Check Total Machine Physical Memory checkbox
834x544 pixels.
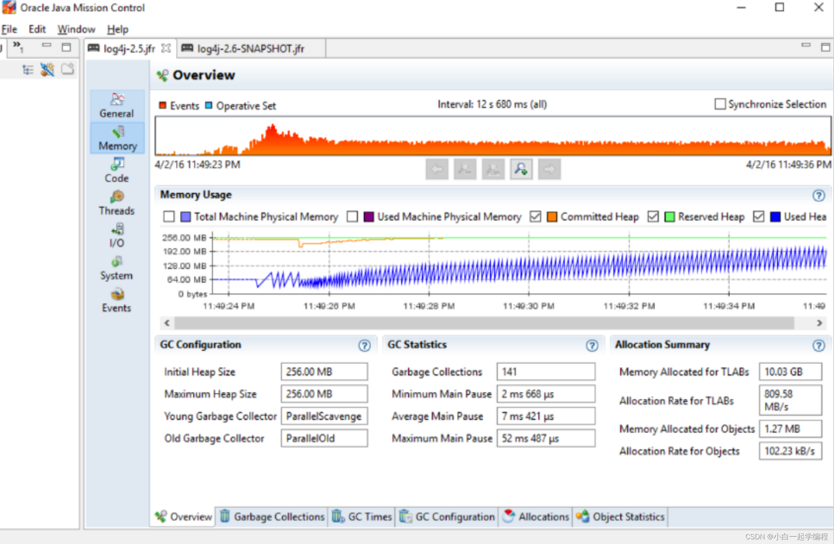click(169, 217)
